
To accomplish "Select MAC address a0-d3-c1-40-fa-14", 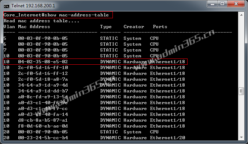I will 43,114.
